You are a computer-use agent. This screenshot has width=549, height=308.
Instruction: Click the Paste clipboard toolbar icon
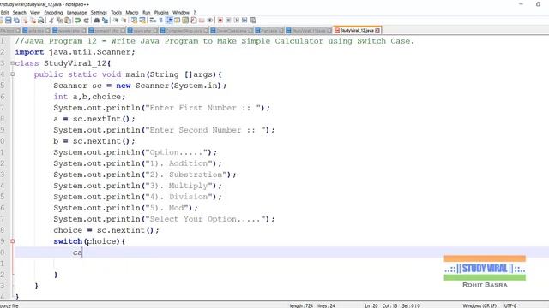pos(68,21)
